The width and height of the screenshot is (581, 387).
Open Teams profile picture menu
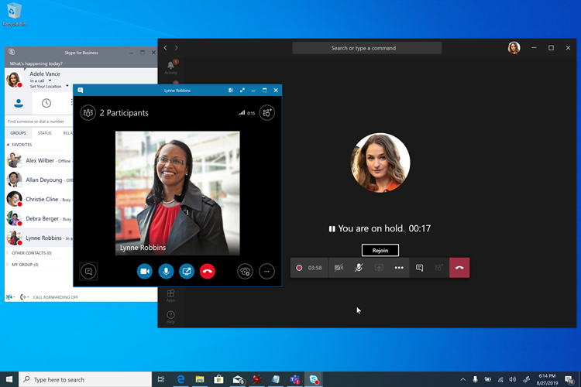(514, 48)
